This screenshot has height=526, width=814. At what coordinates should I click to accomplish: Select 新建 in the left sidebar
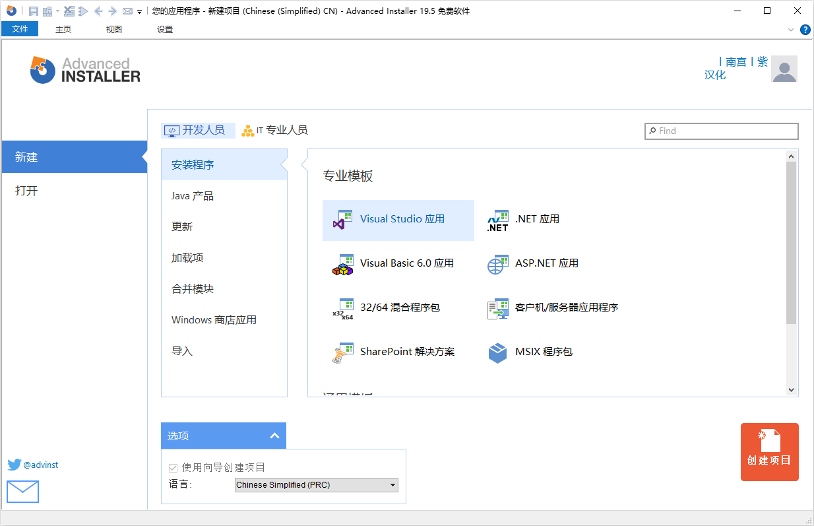(x=74, y=157)
